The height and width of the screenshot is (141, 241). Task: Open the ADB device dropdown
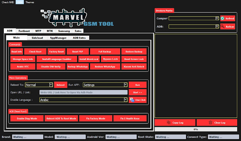[x=194, y=27]
